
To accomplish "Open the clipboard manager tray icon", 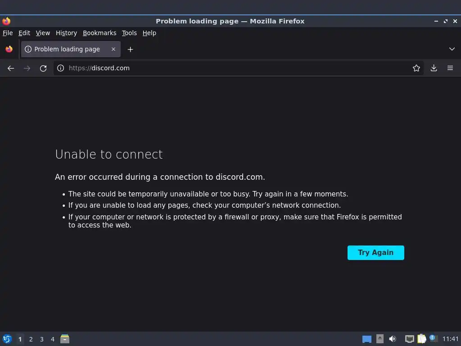I will [x=421, y=339].
